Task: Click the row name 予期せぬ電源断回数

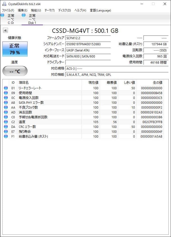Action: tap(33, 117)
